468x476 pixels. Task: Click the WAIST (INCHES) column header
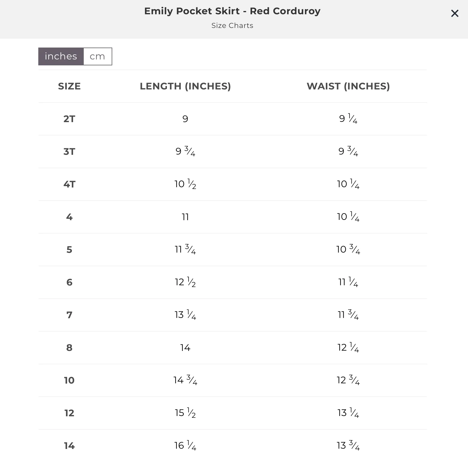tap(348, 86)
